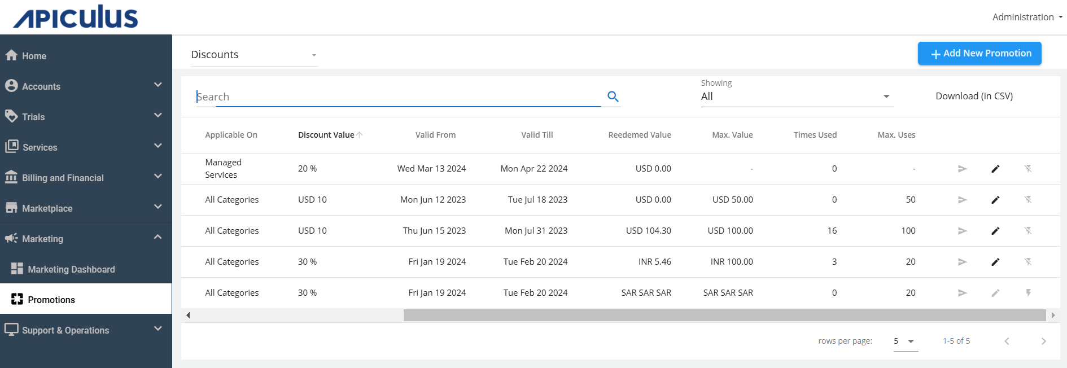
Task: Open the Showing All filter dropdown
Action: 797,97
